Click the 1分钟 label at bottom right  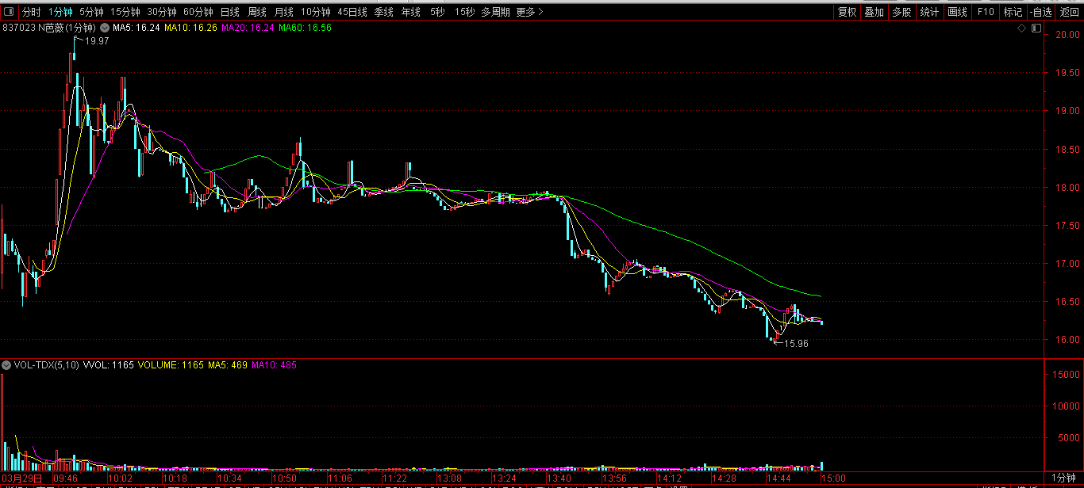click(1063, 478)
